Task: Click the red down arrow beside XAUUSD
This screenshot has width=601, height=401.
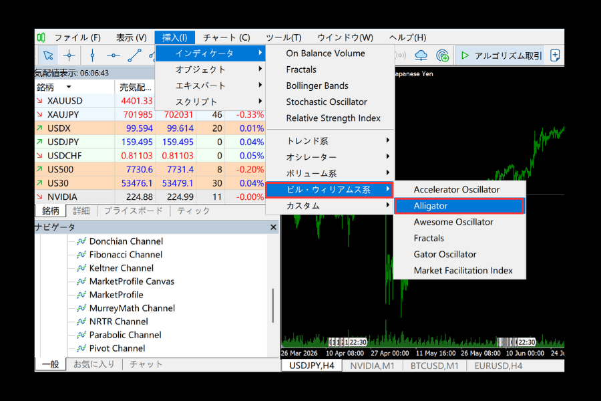Action: pos(39,100)
